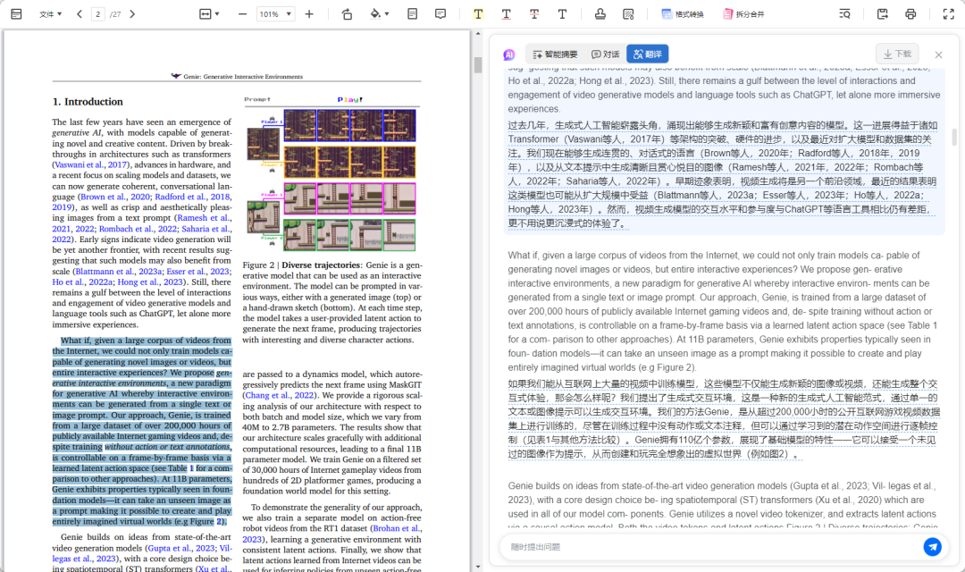This screenshot has width=965, height=572.
Task: Switch to the 对话 tab
Action: tap(605, 54)
